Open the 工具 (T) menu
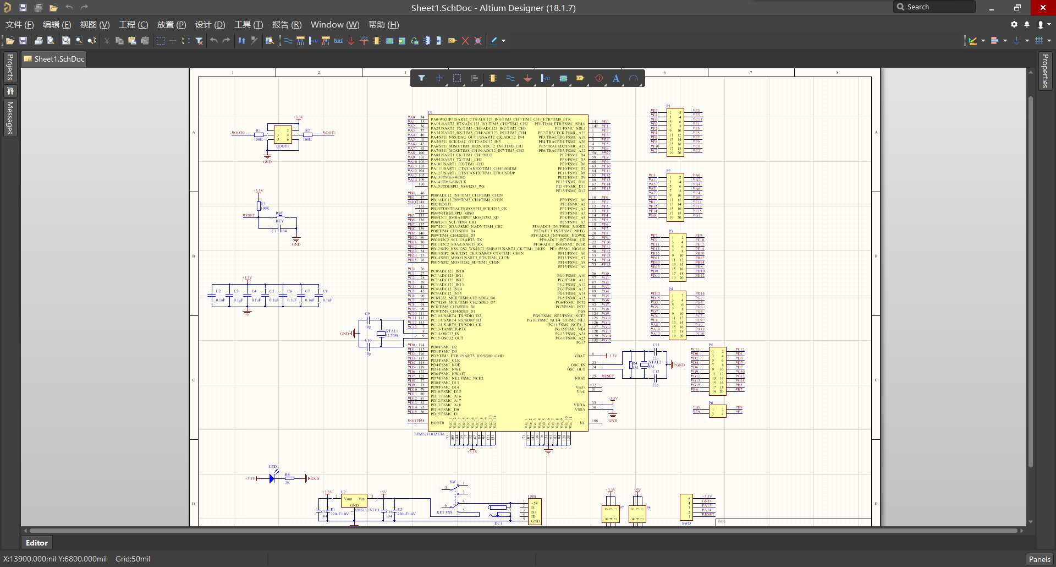 tap(249, 25)
